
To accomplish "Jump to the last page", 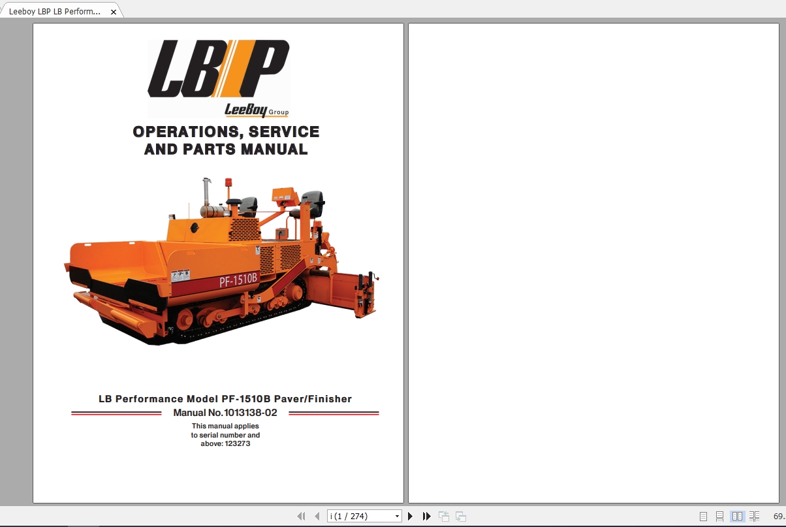I will point(426,516).
